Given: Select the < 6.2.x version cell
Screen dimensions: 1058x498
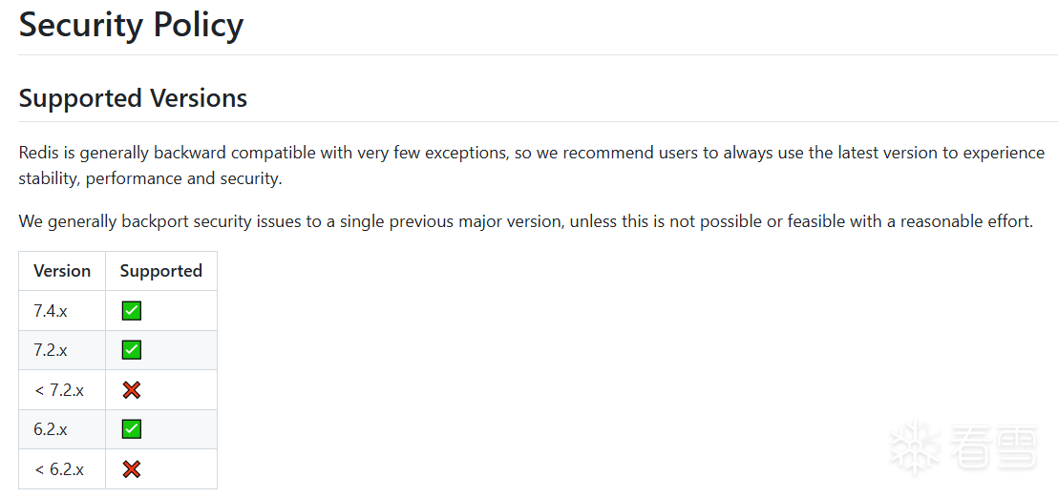Looking at the screenshot, I should (x=59, y=469).
